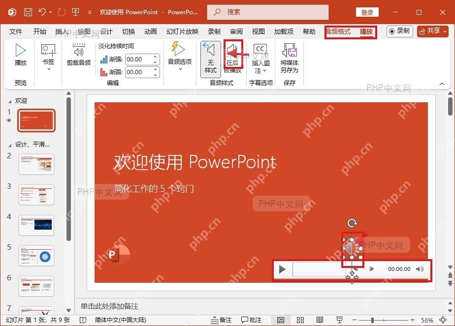Open the 插入题注 insert captions dropdown

pyautogui.click(x=260, y=58)
